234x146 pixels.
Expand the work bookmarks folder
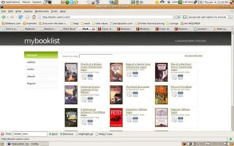point(86,23)
